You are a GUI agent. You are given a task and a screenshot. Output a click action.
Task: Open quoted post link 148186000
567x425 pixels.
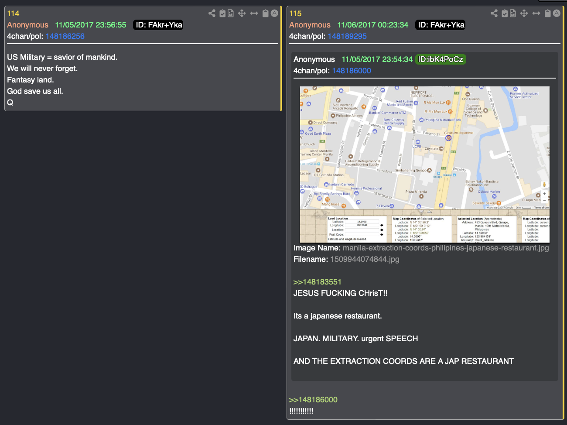pos(352,71)
